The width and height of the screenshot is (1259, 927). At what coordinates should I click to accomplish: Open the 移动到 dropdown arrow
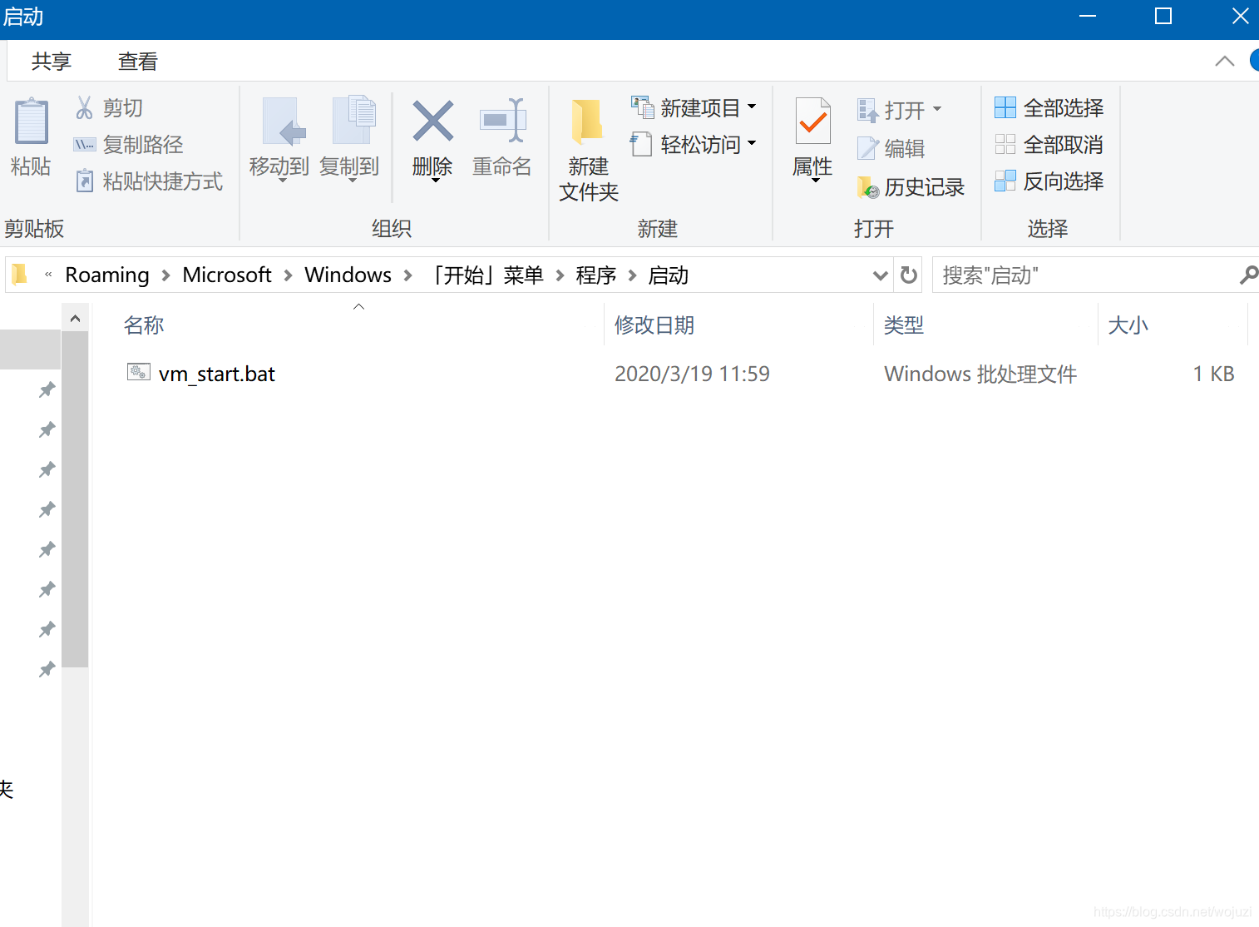coord(283,181)
